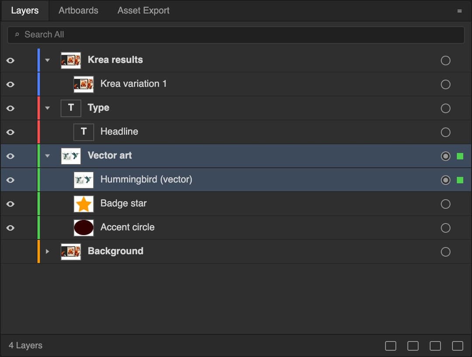This screenshot has height=357, width=472.
Task: Collapse the Krea results layer
Action: pos(47,60)
